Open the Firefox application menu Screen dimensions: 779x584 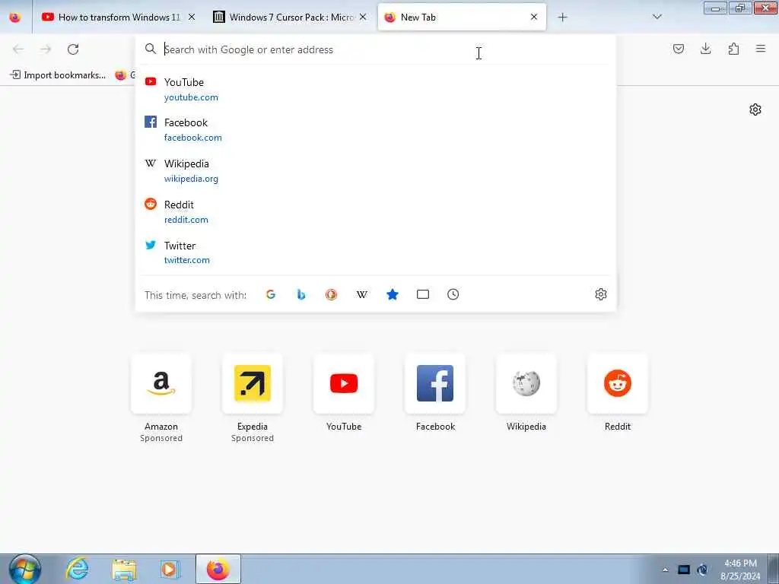(761, 49)
